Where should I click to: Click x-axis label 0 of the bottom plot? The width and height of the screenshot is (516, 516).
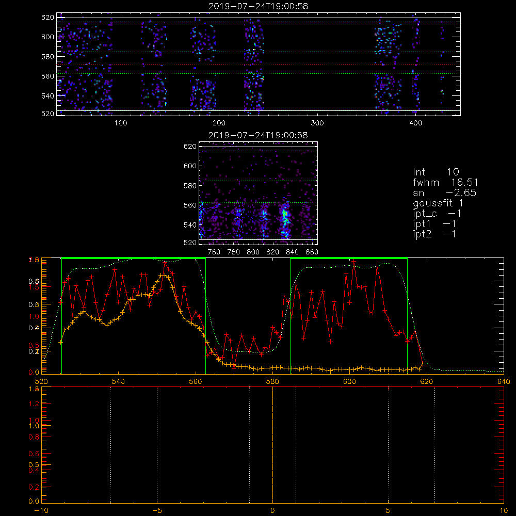(x=272, y=510)
